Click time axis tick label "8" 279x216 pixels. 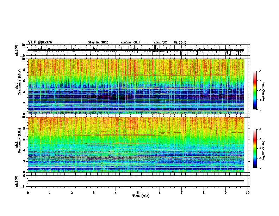click(204, 193)
